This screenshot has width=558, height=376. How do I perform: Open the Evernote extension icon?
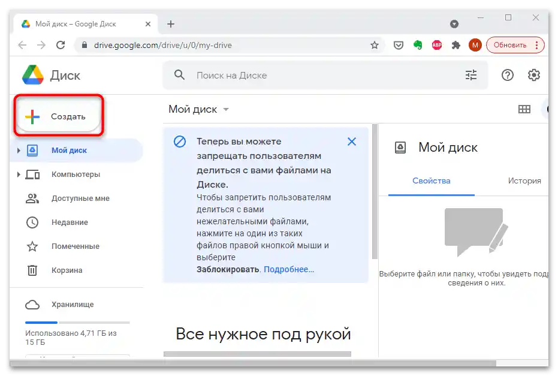418,45
